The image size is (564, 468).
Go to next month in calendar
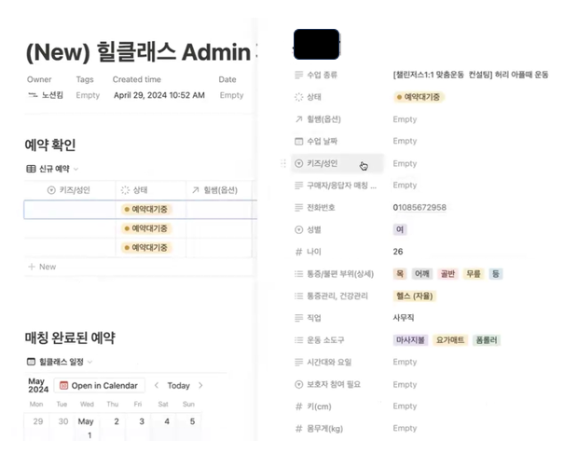tap(200, 385)
